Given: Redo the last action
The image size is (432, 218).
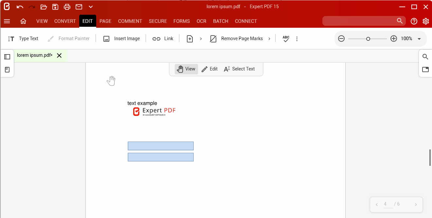Looking at the screenshot, I should 32,7.
